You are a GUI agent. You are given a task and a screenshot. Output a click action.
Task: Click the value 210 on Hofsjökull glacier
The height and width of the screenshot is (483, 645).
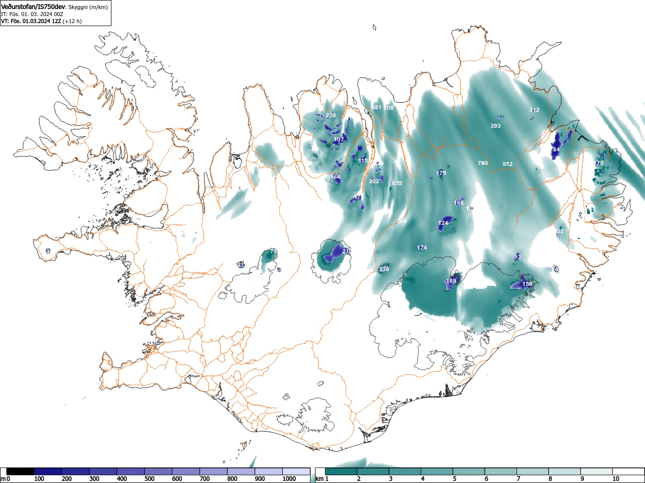coord(347,251)
